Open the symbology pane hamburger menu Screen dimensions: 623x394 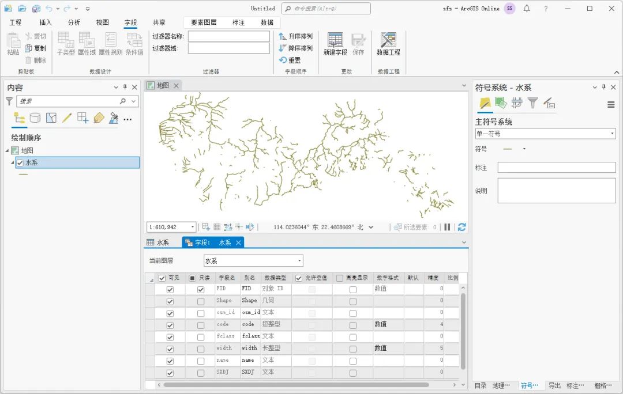tap(611, 105)
